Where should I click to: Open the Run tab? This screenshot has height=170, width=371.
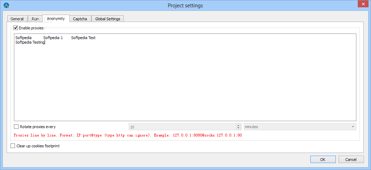[x=35, y=19]
